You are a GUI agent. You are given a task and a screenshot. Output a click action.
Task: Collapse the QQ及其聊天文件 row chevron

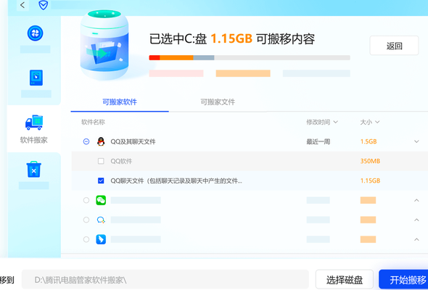click(416, 141)
